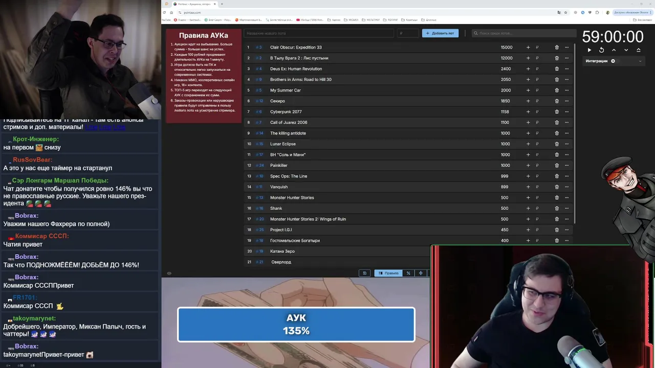Image resolution: width=655 pixels, height=368 pixels.
Task: Click the АУК 135% progress banner
Action: 296,325
